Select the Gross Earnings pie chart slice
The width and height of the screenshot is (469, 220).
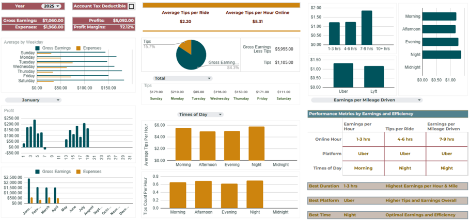[192, 58]
